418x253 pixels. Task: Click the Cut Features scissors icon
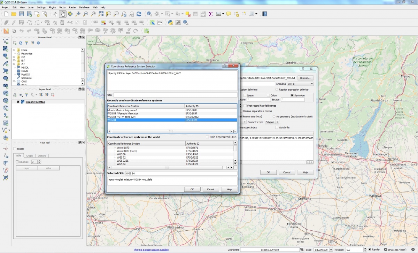70,22
